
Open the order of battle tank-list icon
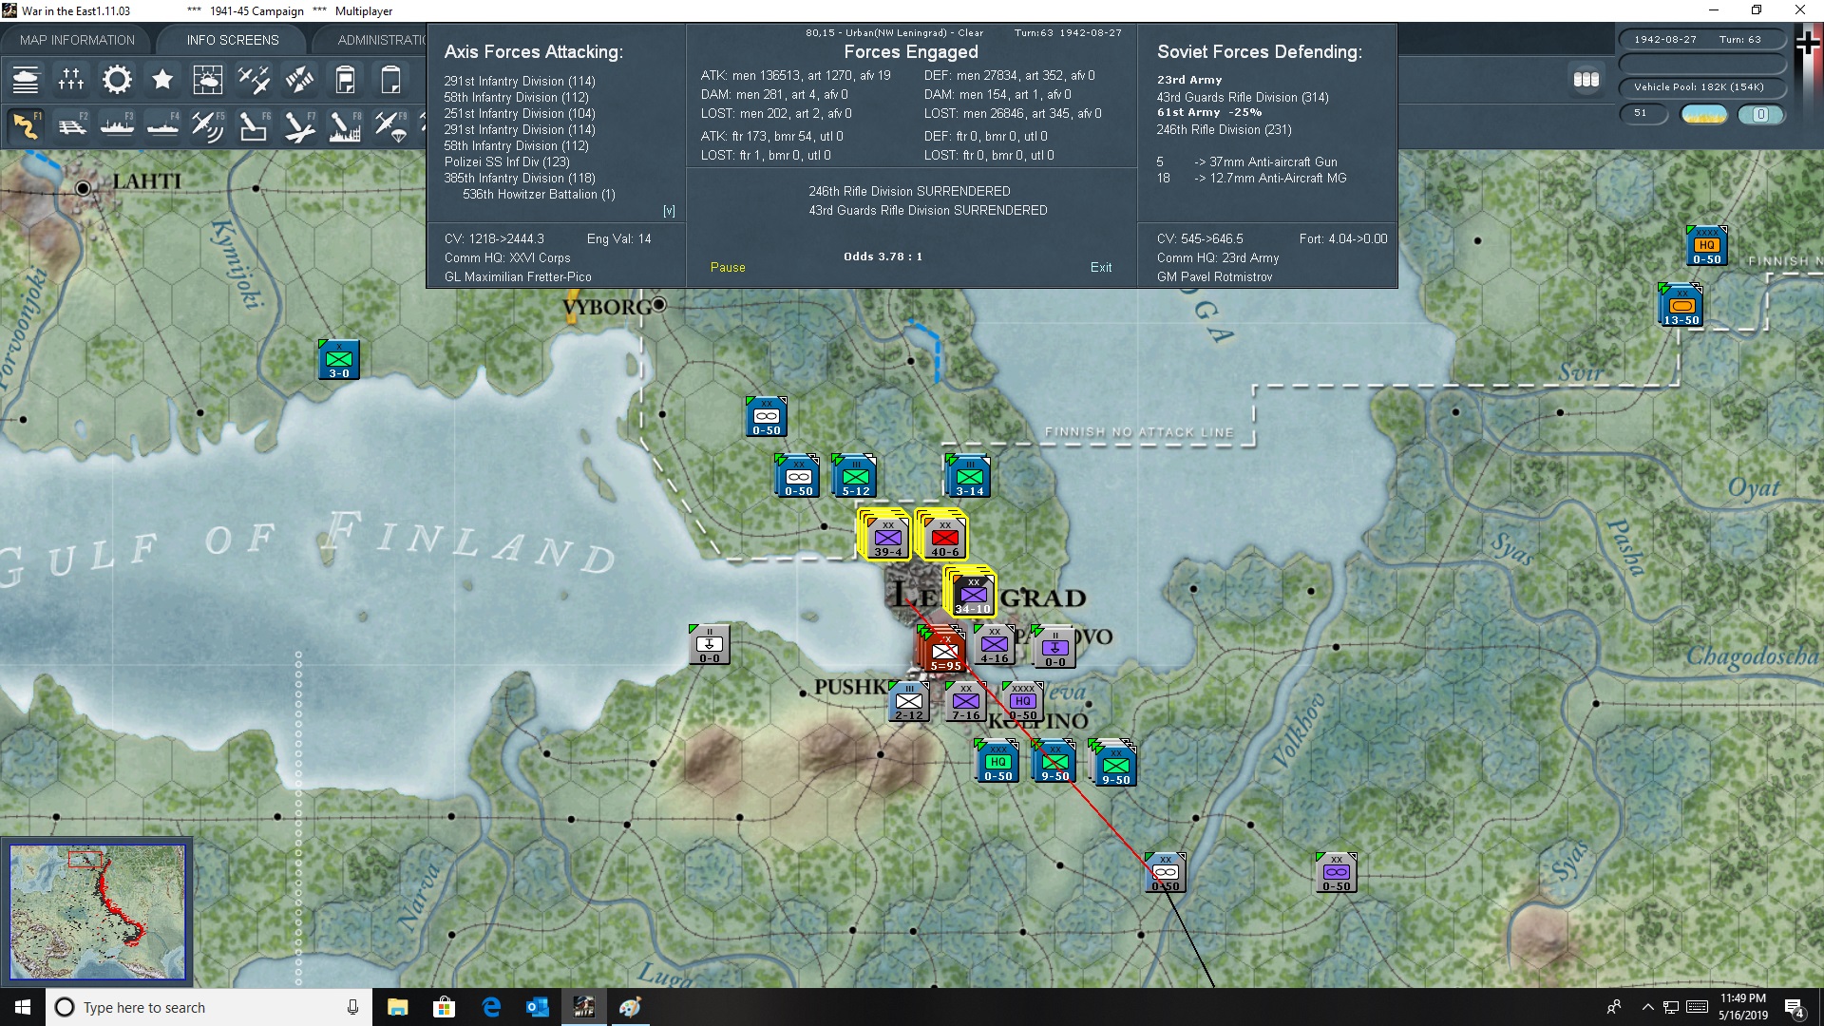[26, 80]
